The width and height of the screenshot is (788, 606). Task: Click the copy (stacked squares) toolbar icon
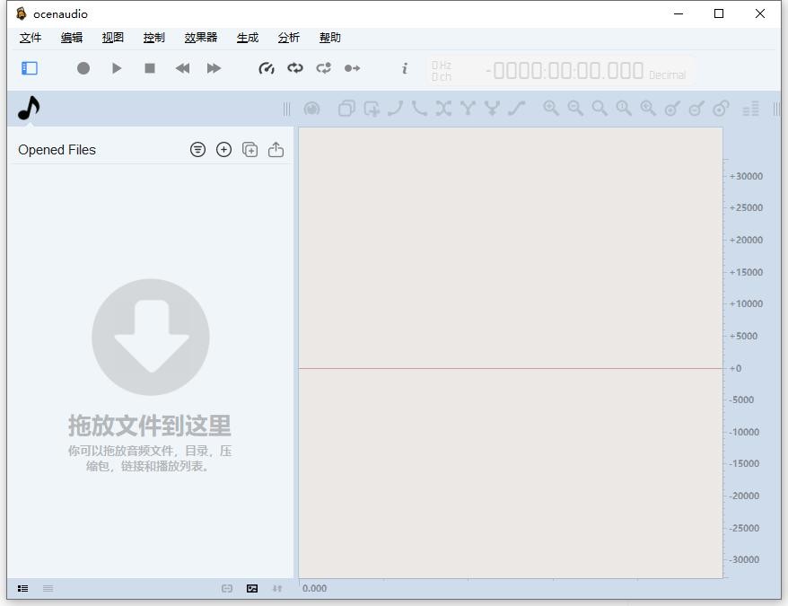pos(346,108)
